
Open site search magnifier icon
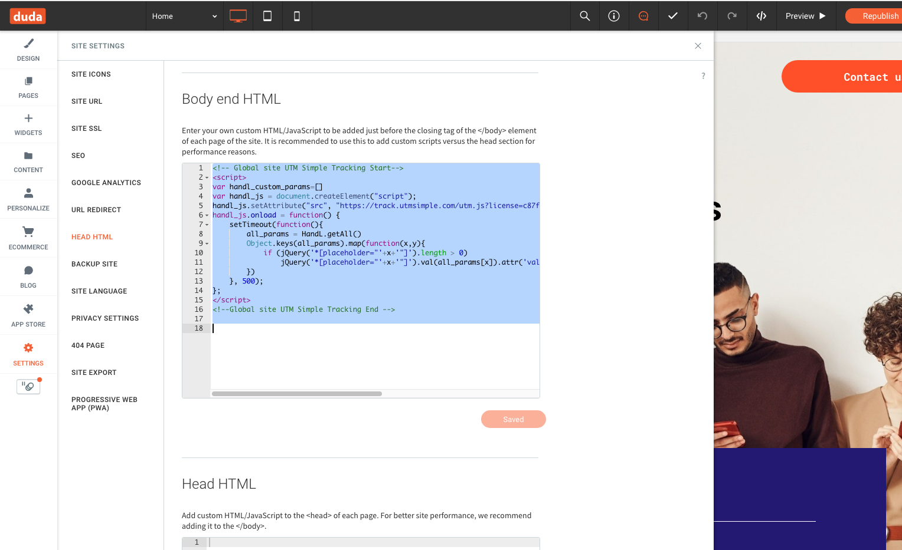click(584, 16)
